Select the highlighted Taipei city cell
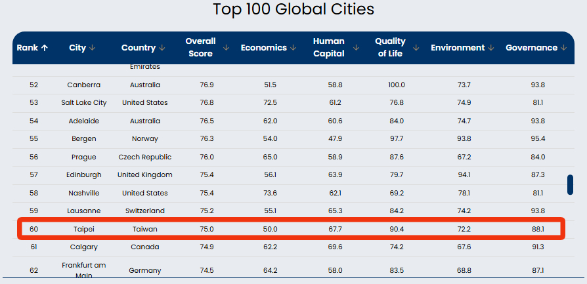This screenshot has height=284, width=587. tap(84, 229)
